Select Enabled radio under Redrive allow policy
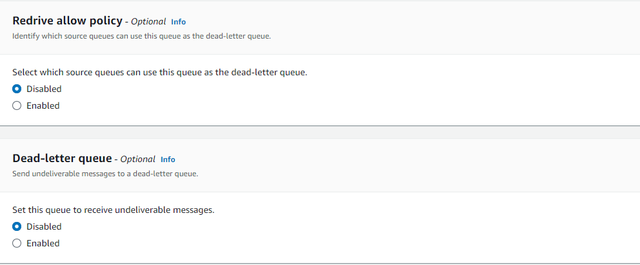640x265 pixels. pyautogui.click(x=17, y=105)
